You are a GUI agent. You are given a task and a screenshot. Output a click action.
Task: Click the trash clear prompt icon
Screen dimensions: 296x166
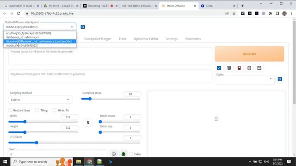point(229,68)
